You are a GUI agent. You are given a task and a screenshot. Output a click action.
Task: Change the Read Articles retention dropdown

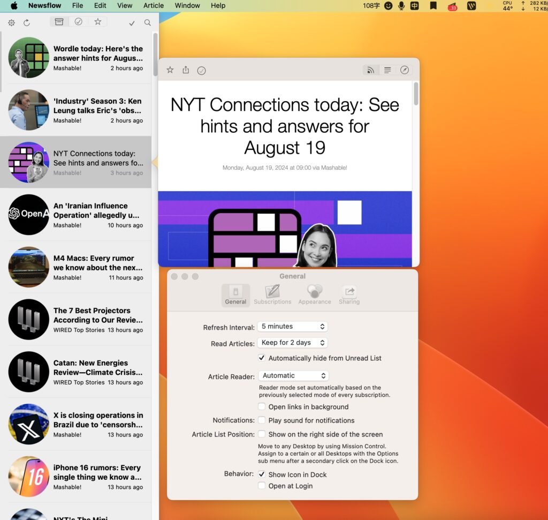(x=292, y=342)
